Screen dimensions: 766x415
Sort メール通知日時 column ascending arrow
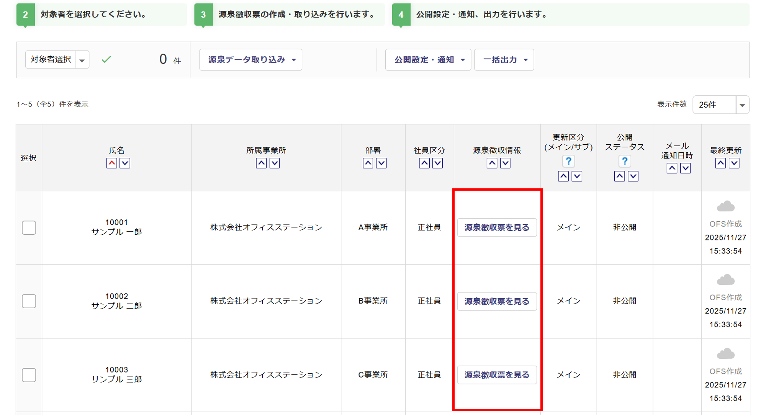(671, 168)
